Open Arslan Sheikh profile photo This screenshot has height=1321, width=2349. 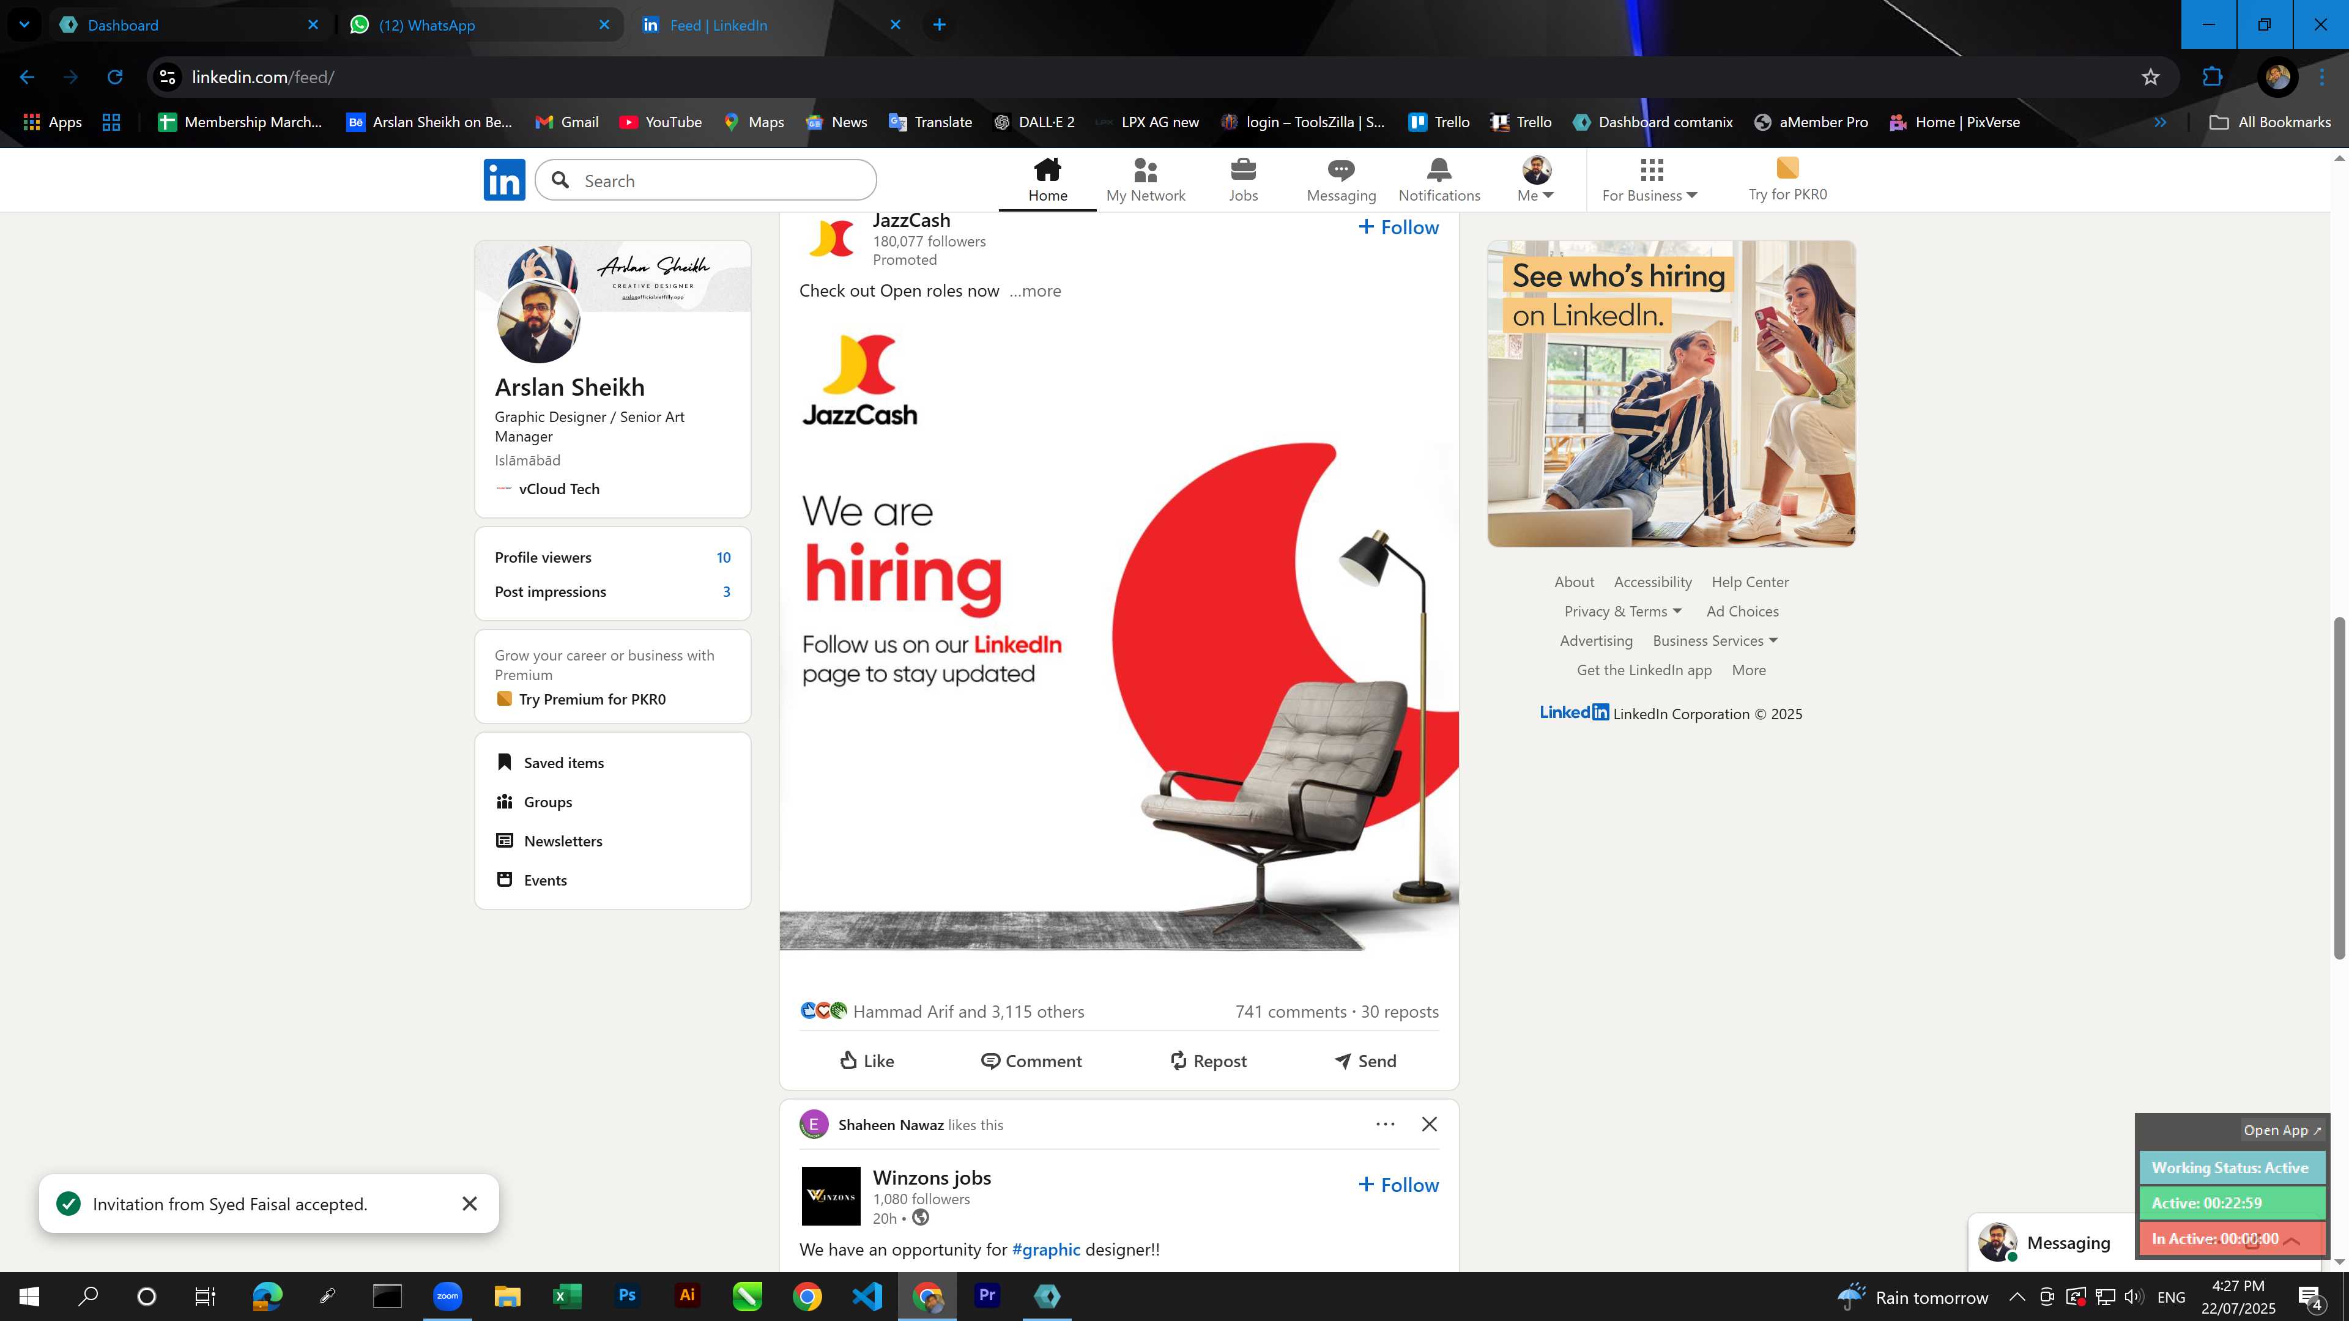coord(538,321)
